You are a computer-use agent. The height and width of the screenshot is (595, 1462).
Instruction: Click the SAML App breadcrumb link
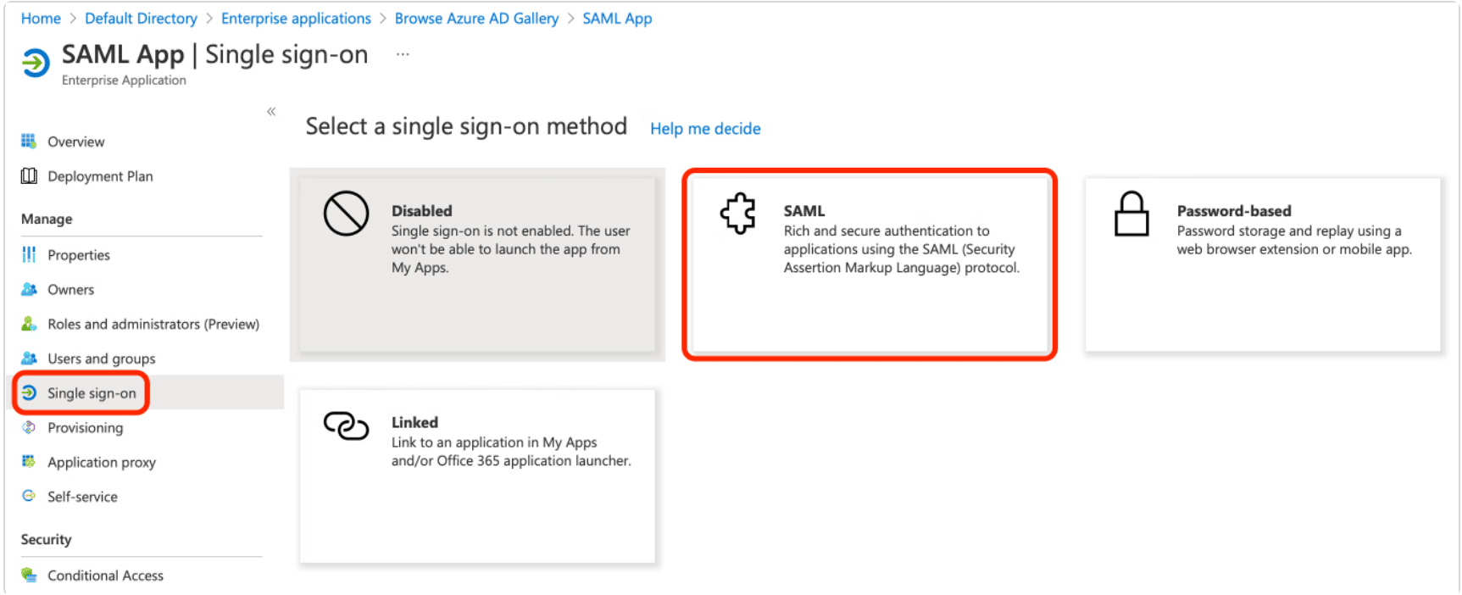pyautogui.click(x=617, y=19)
